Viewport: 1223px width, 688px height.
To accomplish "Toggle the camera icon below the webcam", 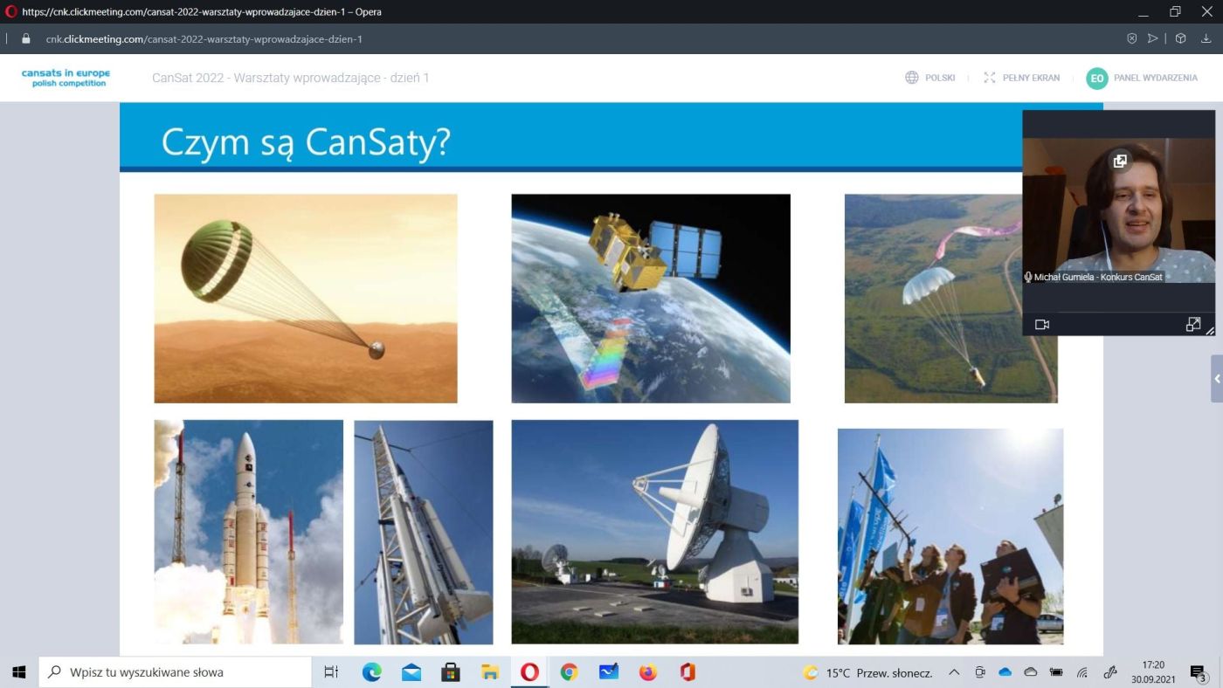I will [x=1042, y=324].
